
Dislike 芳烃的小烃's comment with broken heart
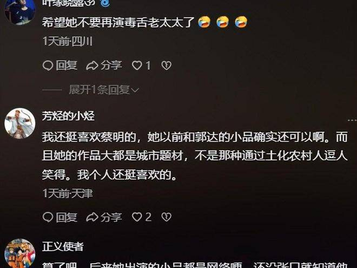(x=167, y=217)
